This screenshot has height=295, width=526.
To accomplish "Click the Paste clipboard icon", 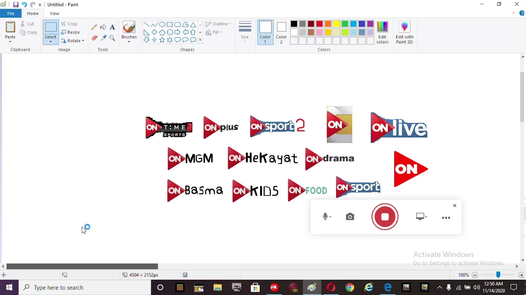I will pyautogui.click(x=10, y=27).
